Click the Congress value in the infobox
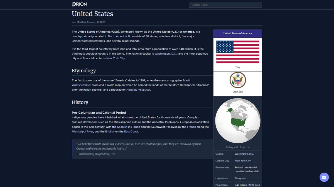334x187 pixels. [x=240, y=178]
